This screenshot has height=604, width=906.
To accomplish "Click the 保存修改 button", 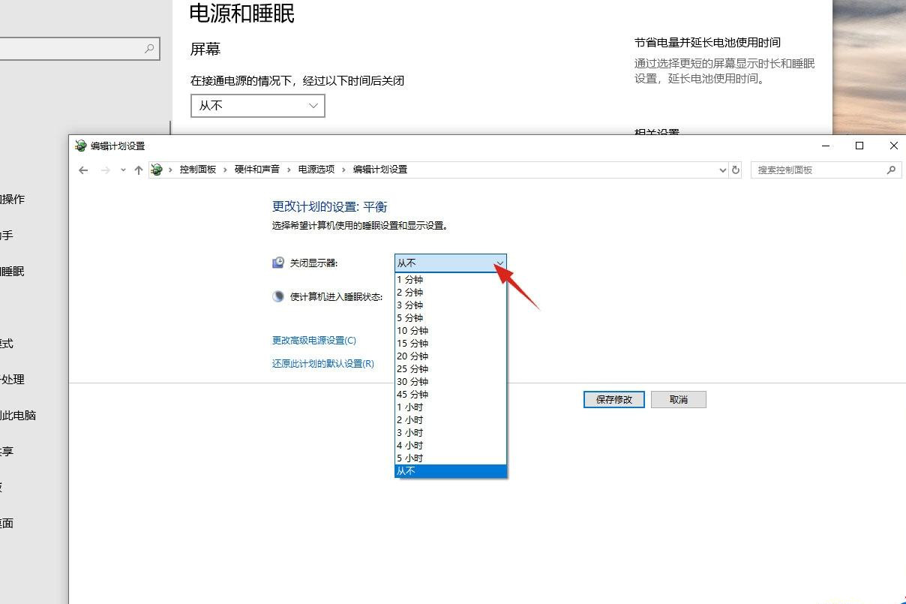I will tap(613, 399).
